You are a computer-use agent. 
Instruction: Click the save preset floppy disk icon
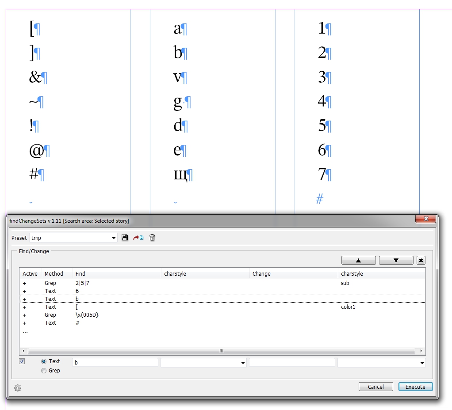tap(125, 238)
